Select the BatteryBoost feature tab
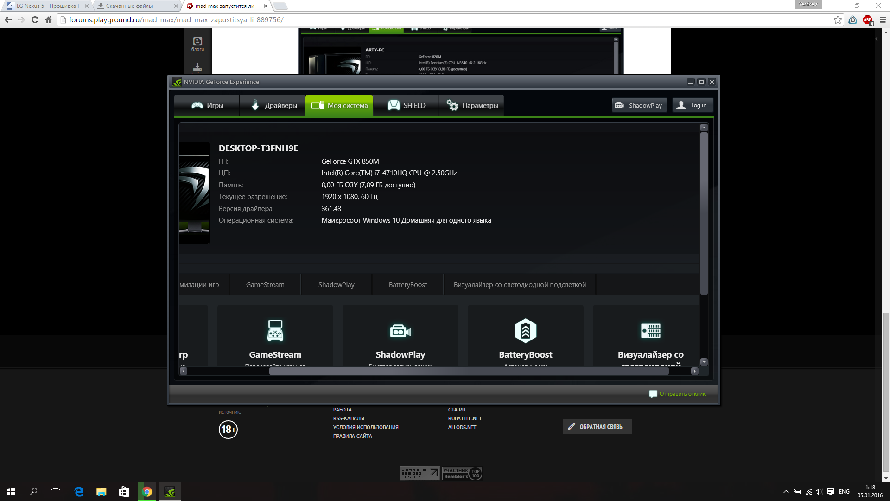This screenshot has height=501, width=890. click(x=407, y=285)
